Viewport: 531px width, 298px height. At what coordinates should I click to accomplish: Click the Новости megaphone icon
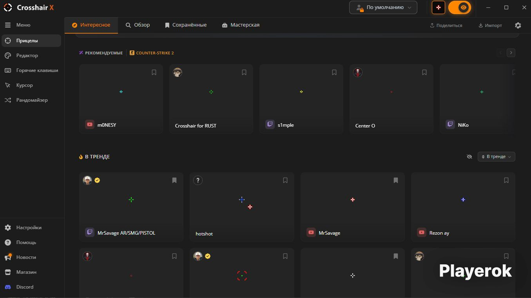[x=8, y=257]
